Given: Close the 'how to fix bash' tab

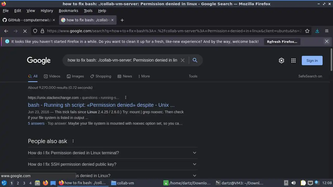Looking at the screenshot, I should [112, 20].
